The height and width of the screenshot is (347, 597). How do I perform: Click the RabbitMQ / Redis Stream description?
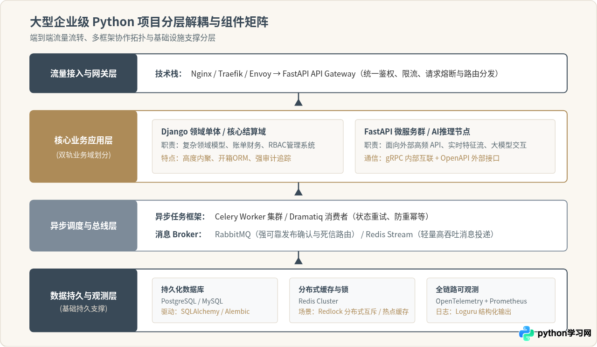click(354, 234)
